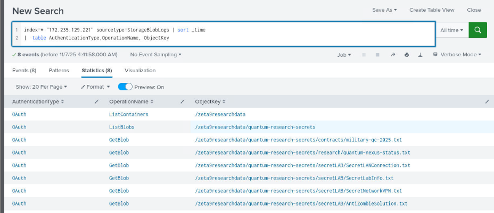Click OAuth in the ListBlobs row

tap(19, 127)
